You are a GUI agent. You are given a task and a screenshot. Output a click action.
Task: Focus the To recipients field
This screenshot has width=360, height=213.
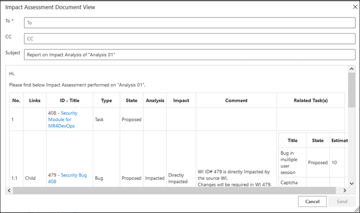[x=190, y=23]
